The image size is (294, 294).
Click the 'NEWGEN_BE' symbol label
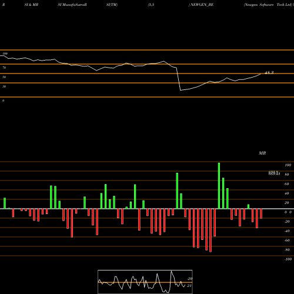202,5
